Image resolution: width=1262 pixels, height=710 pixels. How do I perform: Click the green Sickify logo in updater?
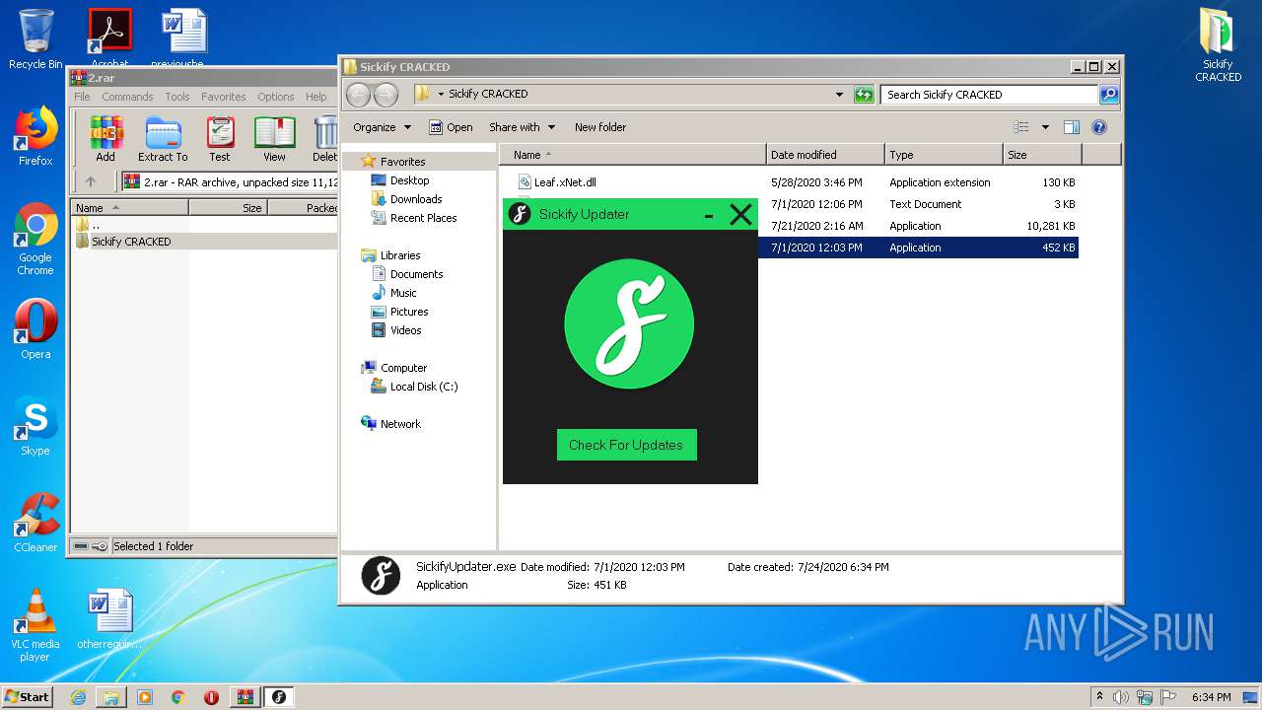point(629,324)
